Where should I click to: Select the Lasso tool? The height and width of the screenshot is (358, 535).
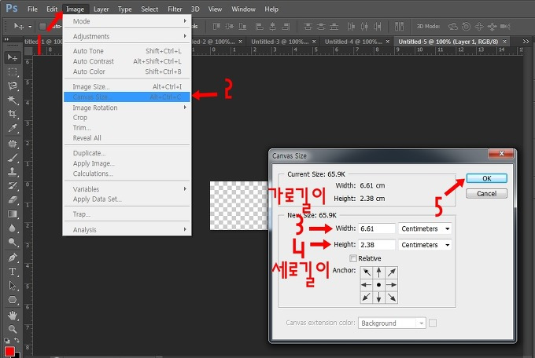click(13, 86)
